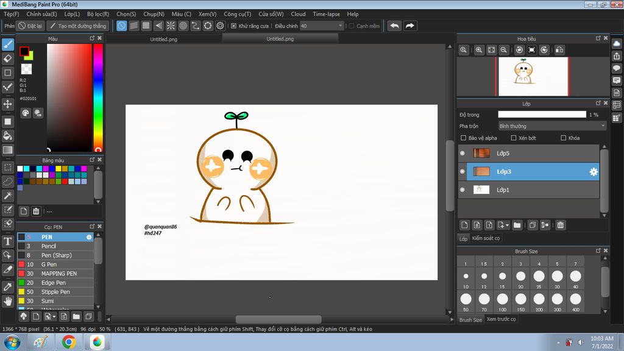Viewport: 624px width, 351px height.
Task: Click the rainbow hue slider bar
Action: point(98,97)
